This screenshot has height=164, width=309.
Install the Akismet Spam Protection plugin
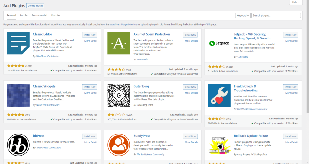click(190, 35)
